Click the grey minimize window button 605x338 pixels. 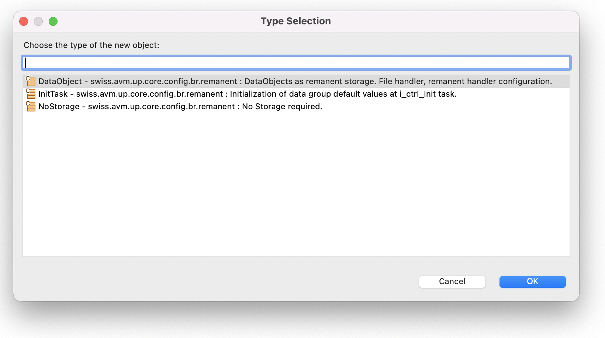[x=38, y=21]
